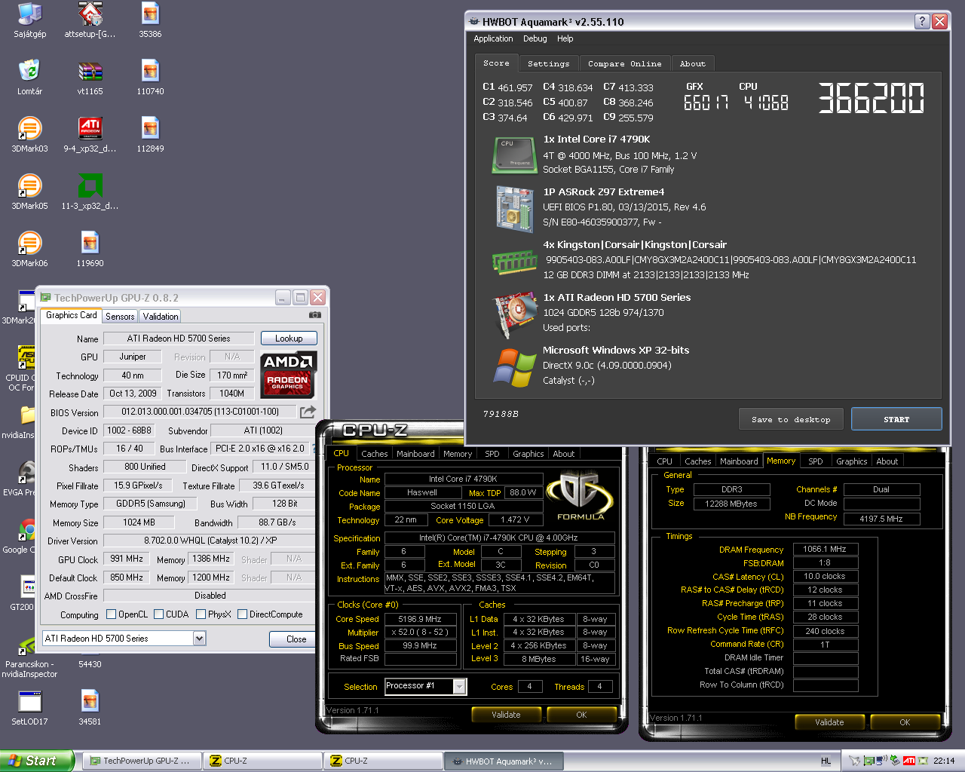Select the 112849 file icon
This screenshot has height=772, width=965.
(x=150, y=135)
